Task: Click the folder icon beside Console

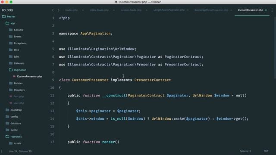Action: 11,30
